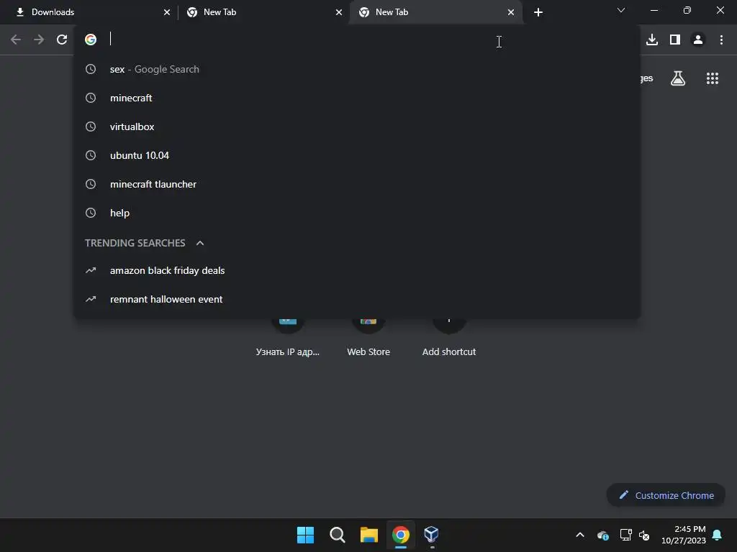Viewport: 737px width, 552px height.
Task: Open the Search Labs flask icon
Action: coord(678,78)
